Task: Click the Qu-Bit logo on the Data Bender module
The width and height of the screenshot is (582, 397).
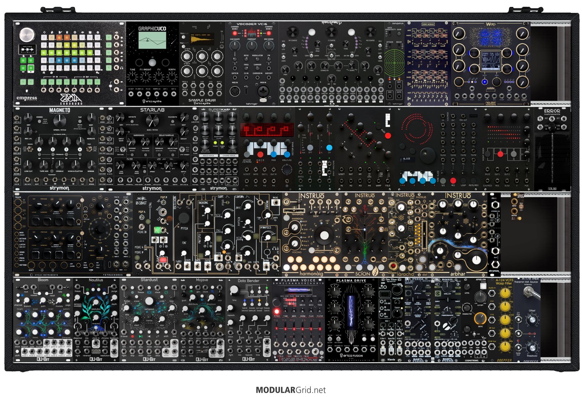Action: (x=248, y=359)
